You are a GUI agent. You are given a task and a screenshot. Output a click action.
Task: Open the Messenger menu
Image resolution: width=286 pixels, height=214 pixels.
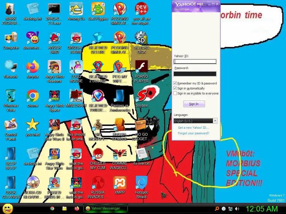(x=182, y=9)
